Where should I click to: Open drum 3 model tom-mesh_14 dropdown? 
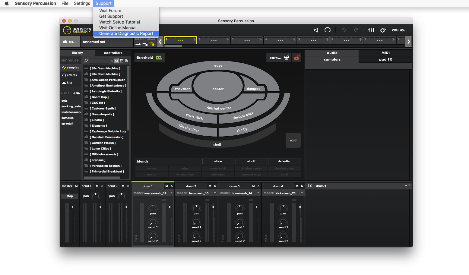pos(258,193)
